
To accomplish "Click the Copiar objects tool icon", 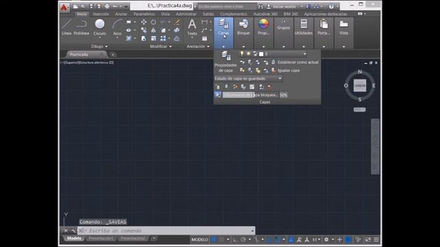I will [x=144, y=30].
